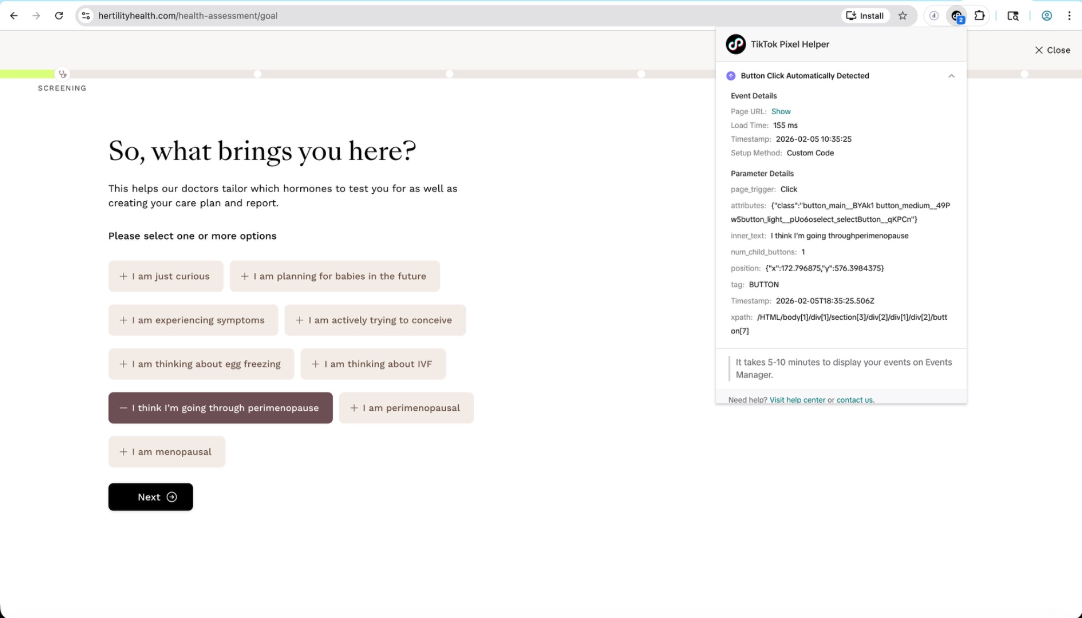Viewport: 1082px width, 618px height.
Task: Toggle "I am thinking about IVF" option
Action: [373, 364]
